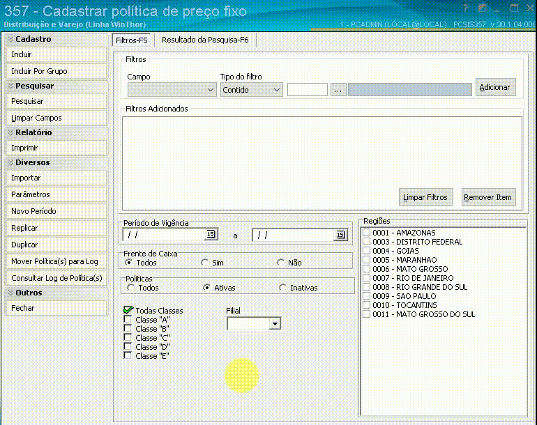Click the ellipsis lookup button
The image size is (537, 425).
click(338, 90)
